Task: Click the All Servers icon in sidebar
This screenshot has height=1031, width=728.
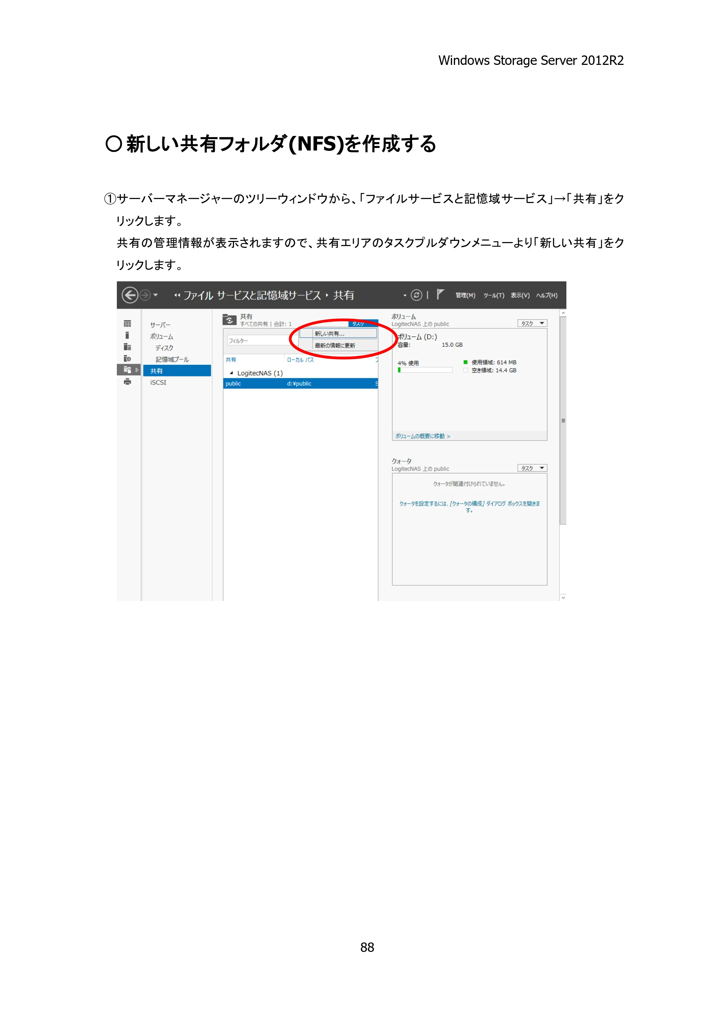Action: tap(127, 347)
